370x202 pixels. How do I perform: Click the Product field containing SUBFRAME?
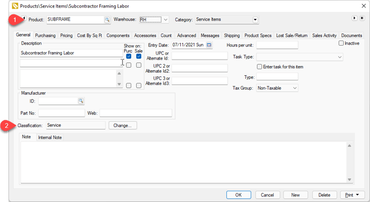(x=75, y=19)
